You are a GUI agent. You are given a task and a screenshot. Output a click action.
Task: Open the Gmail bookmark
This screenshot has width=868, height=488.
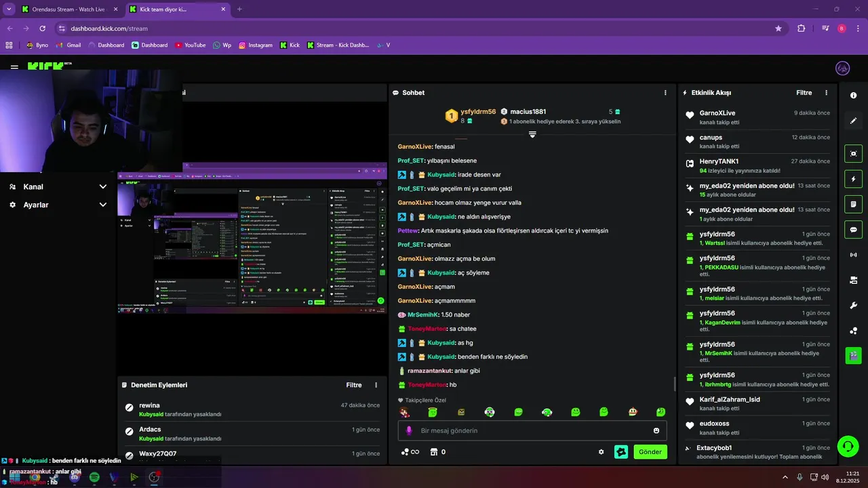coord(68,45)
